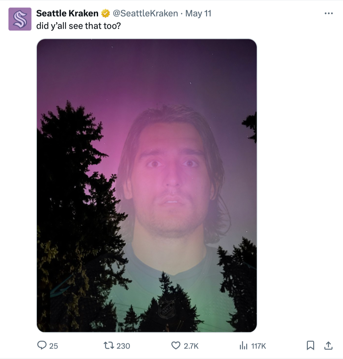Open the three-dot more options menu
Image resolution: width=343 pixels, height=359 pixels.
pos(328,14)
